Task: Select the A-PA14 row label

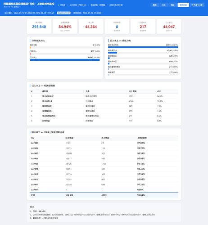Action: 35,190
